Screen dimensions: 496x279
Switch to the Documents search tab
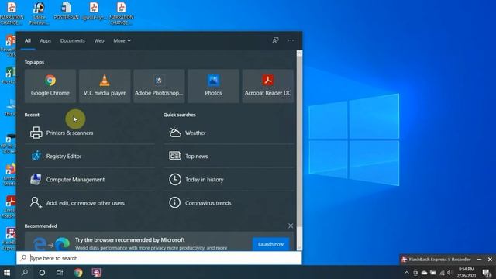72,40
